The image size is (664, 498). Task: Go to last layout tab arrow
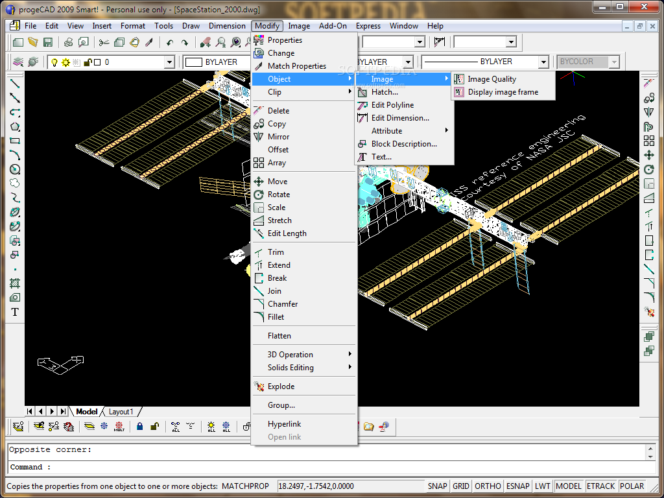pyautogui.click(x=63, y=411)
